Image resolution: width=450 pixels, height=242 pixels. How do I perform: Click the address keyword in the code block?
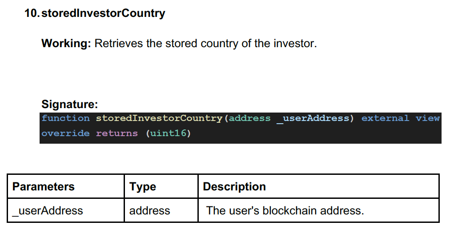[249, 118]
